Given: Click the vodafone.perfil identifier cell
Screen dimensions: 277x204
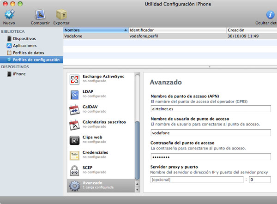Looking at the screenshot, I should pyautogui.click(x=144, y=36).
